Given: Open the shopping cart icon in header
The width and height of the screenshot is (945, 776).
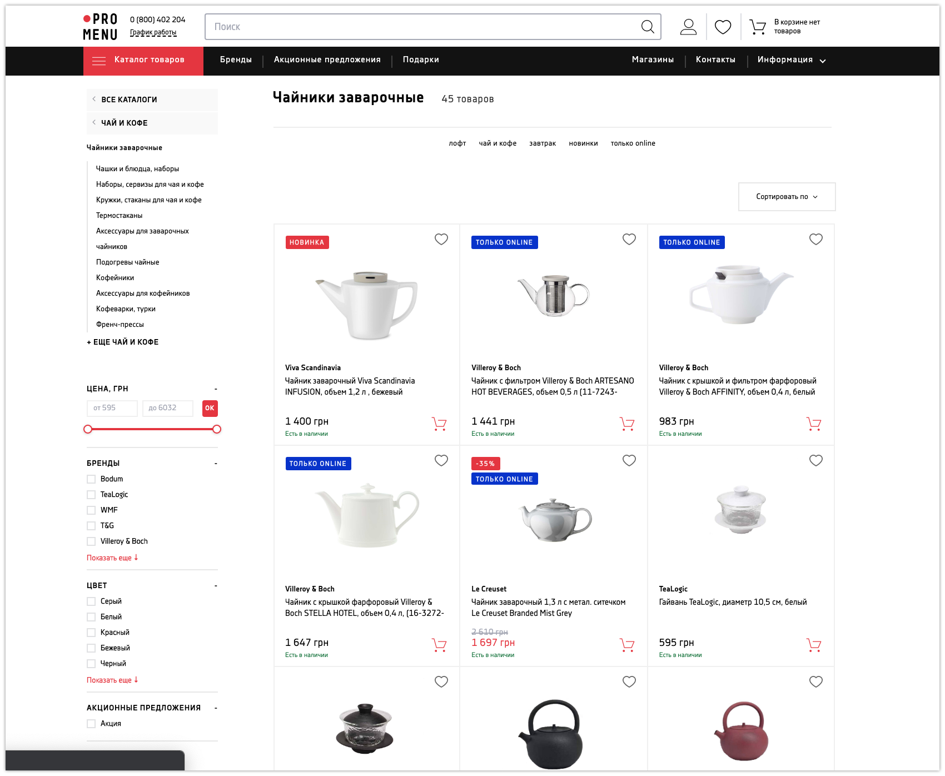Looking at the screenshot, I should [x=757, y=27].
